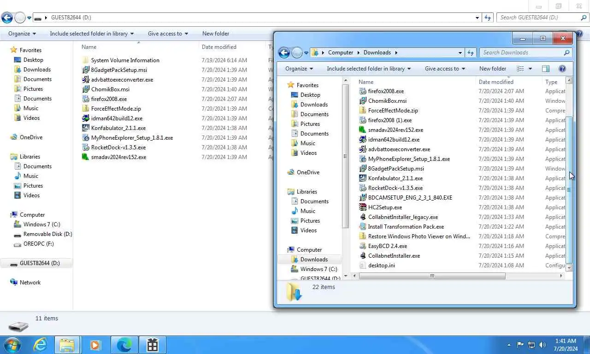Show hidden tray icons arrow

(x=509, y=344)
